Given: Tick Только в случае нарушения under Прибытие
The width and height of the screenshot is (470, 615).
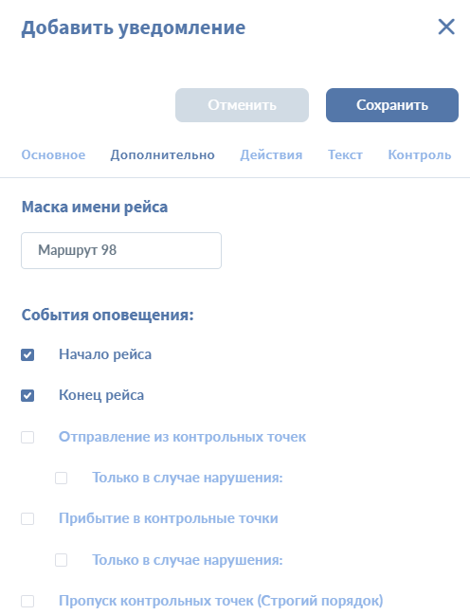Looking at the screenshot, I should (x=62, y=560).
